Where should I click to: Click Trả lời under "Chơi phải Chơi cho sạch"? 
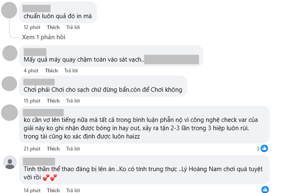tap(74, 101)
